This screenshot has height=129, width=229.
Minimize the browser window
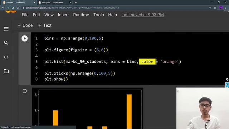212,2
